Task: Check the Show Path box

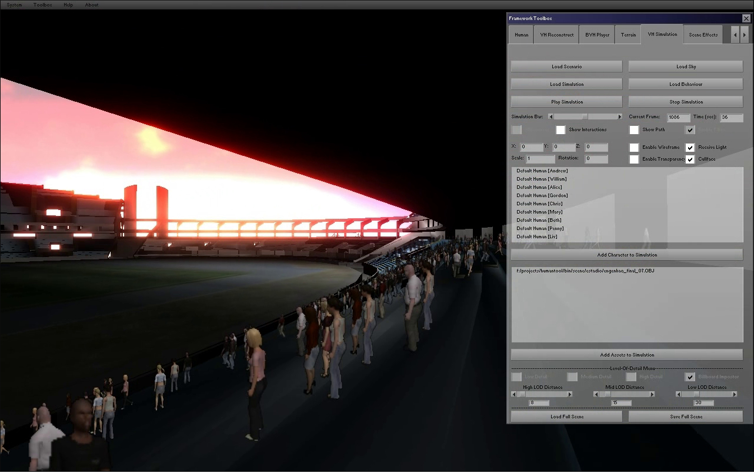Action: (x=634, y=130)
